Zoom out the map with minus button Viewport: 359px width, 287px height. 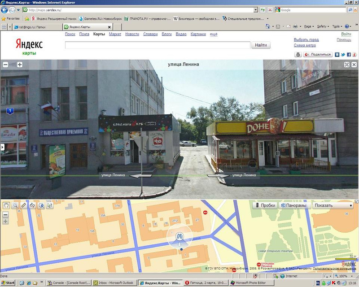[x=6, y=214]
